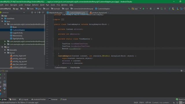Open the Refactor menu
This screenshot has width=185, height=104.
(35, 5)
